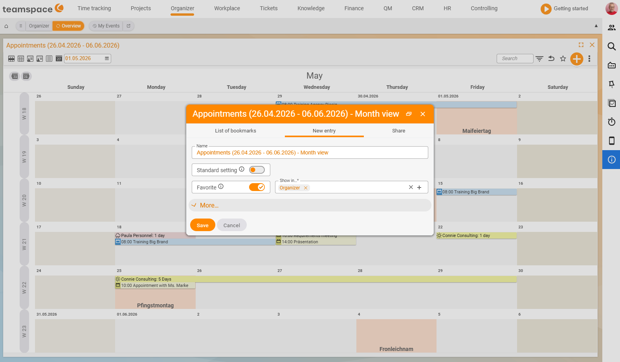Select week W 21 label
The image size is (620, 362).
[x=24, y=244]
